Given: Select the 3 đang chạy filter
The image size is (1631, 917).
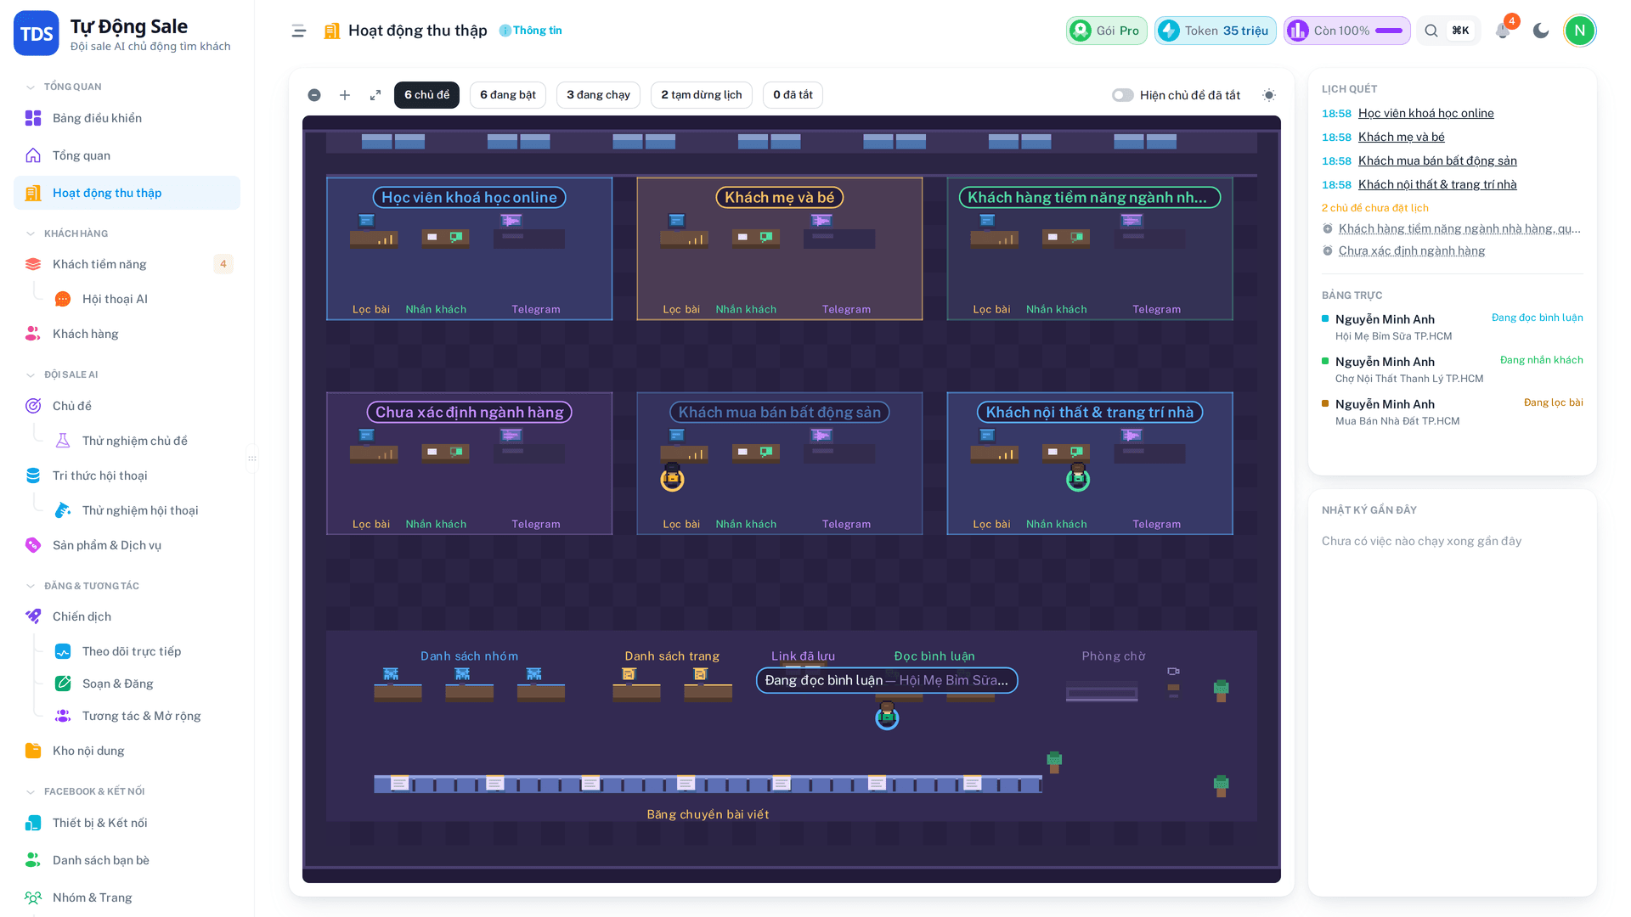Looking at the screenshot, I should 598,95.
